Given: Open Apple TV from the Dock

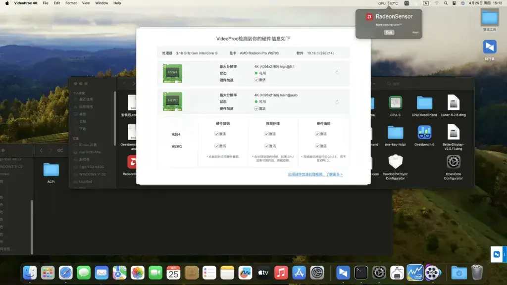Looking at the screenshot, I should [263, 273].
